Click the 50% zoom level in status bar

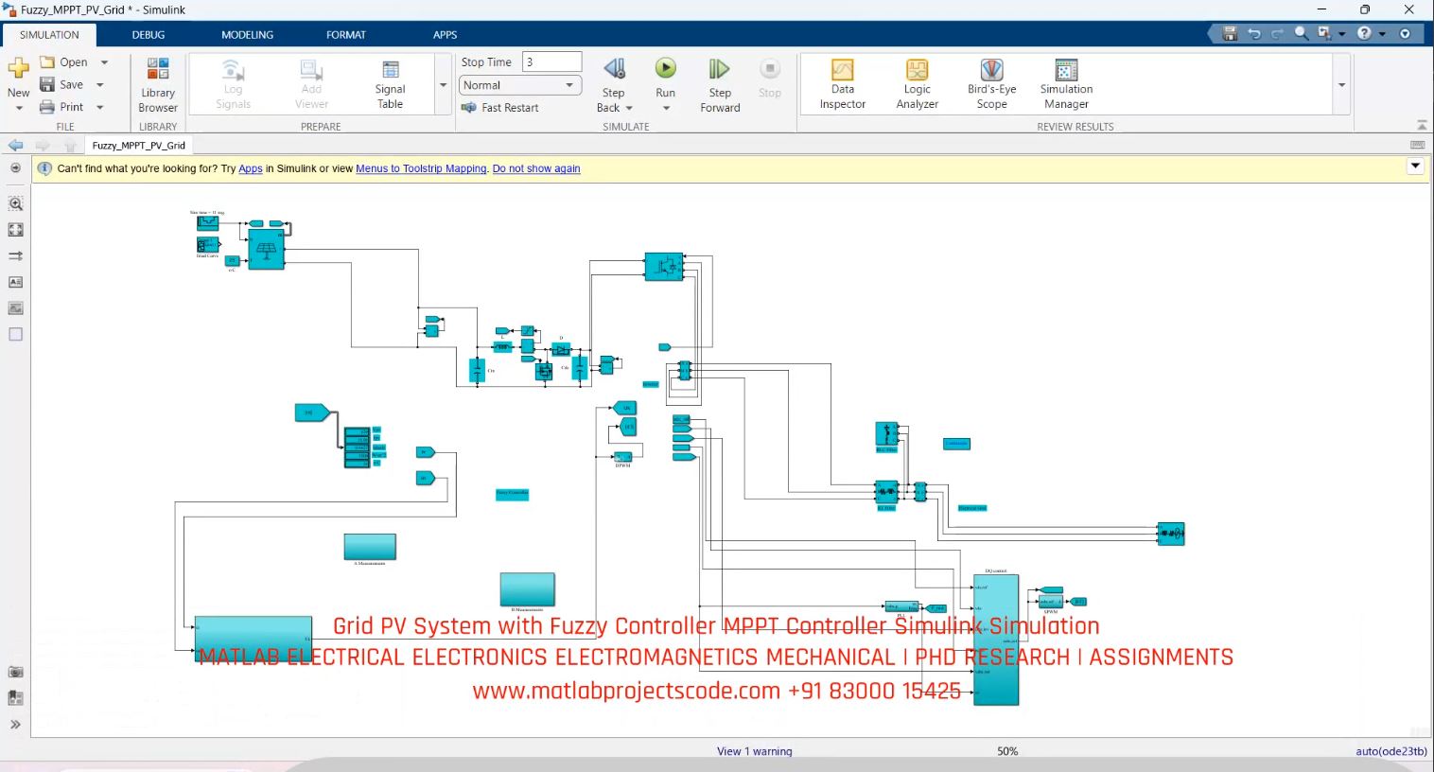[x=1007, y=751]
